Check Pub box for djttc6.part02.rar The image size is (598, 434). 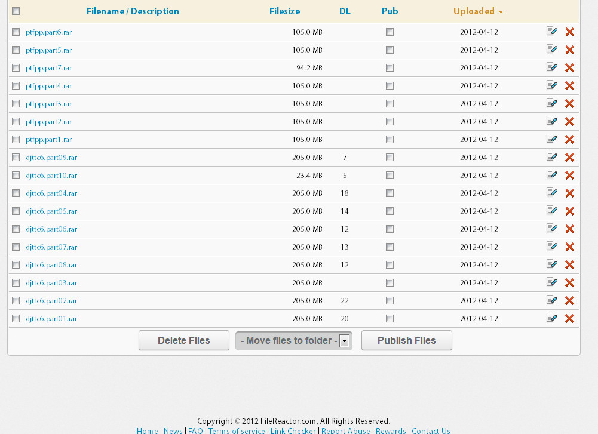coord(390,301)
